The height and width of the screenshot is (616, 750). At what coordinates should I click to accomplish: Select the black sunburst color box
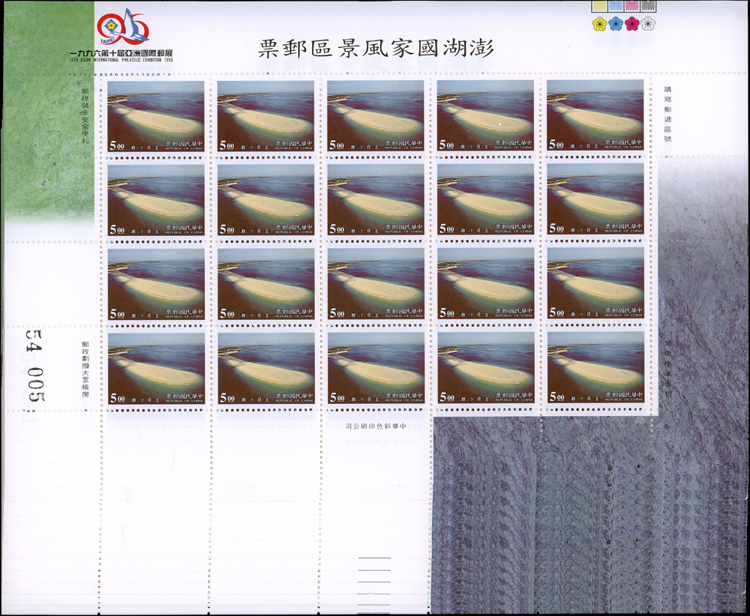point(648,6)
